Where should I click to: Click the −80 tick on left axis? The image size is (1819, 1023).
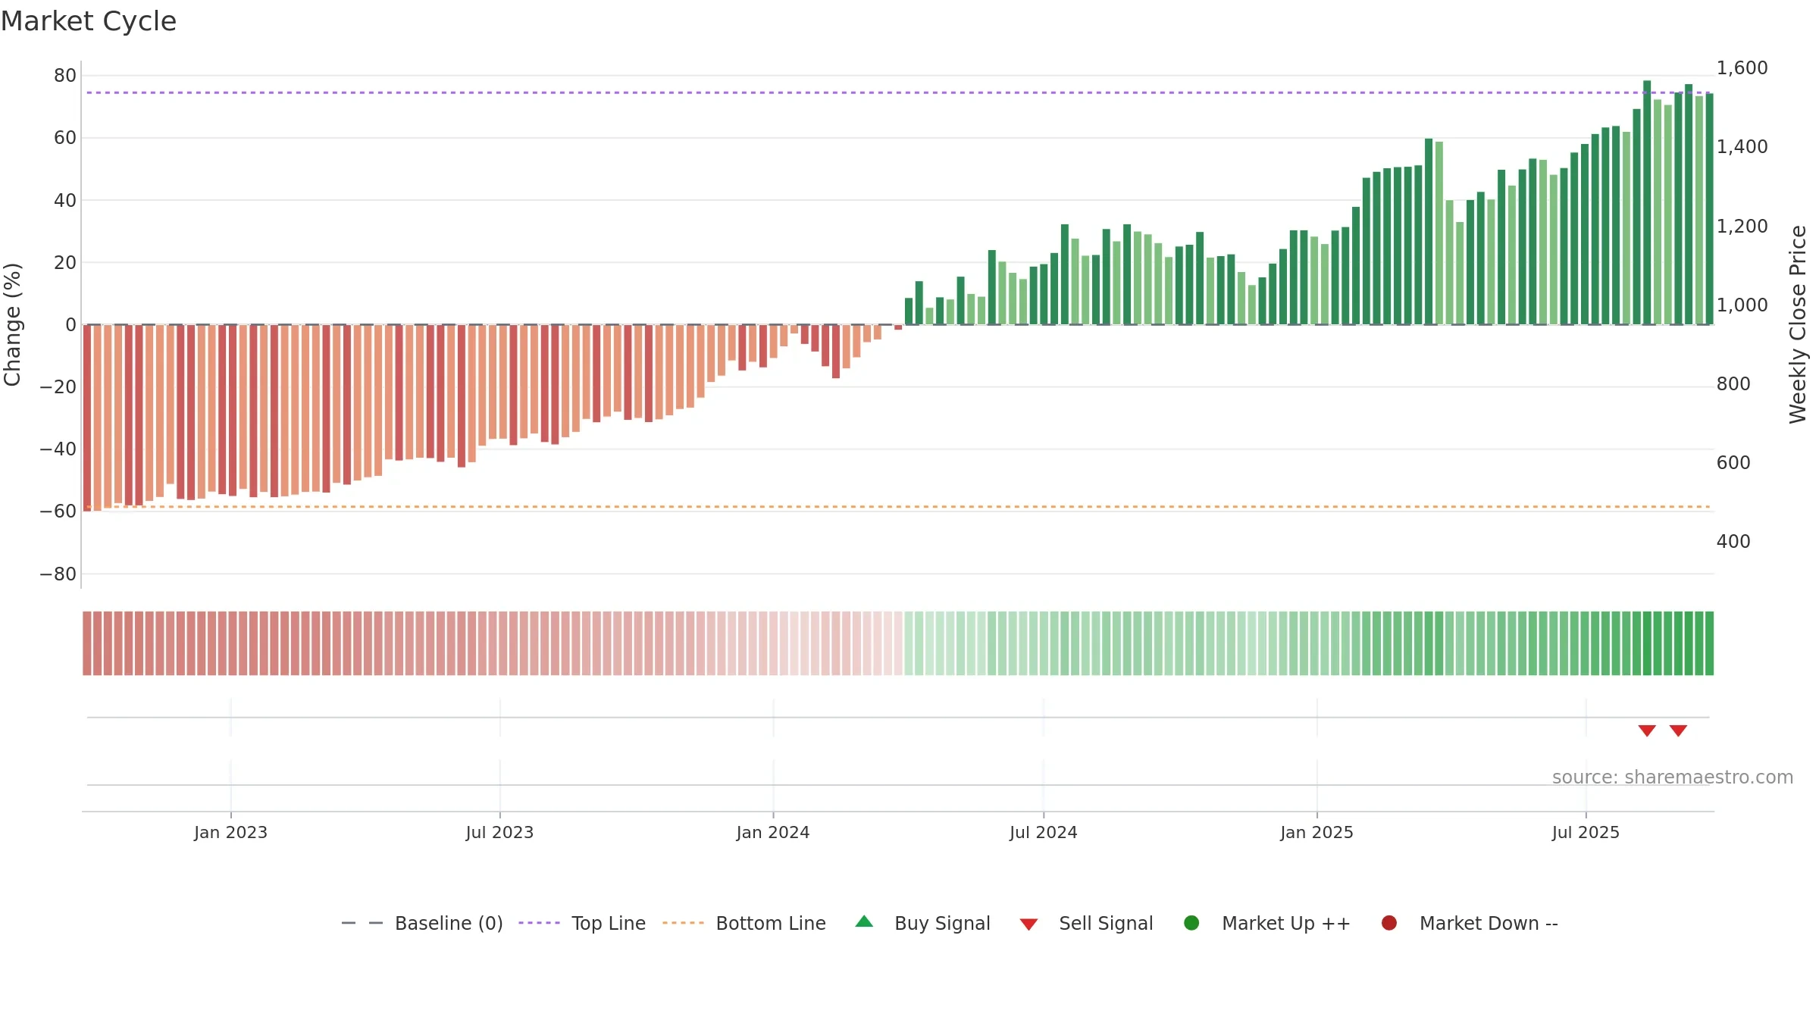[58, 574]
